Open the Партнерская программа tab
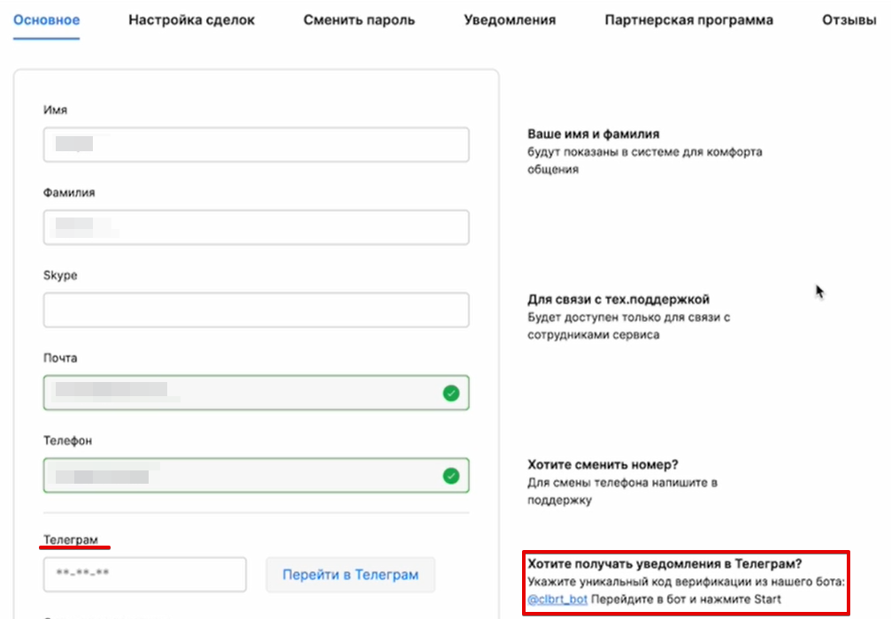Image resolution: width=891 pixels, height=619 pixels. click(x=687, y=19)
